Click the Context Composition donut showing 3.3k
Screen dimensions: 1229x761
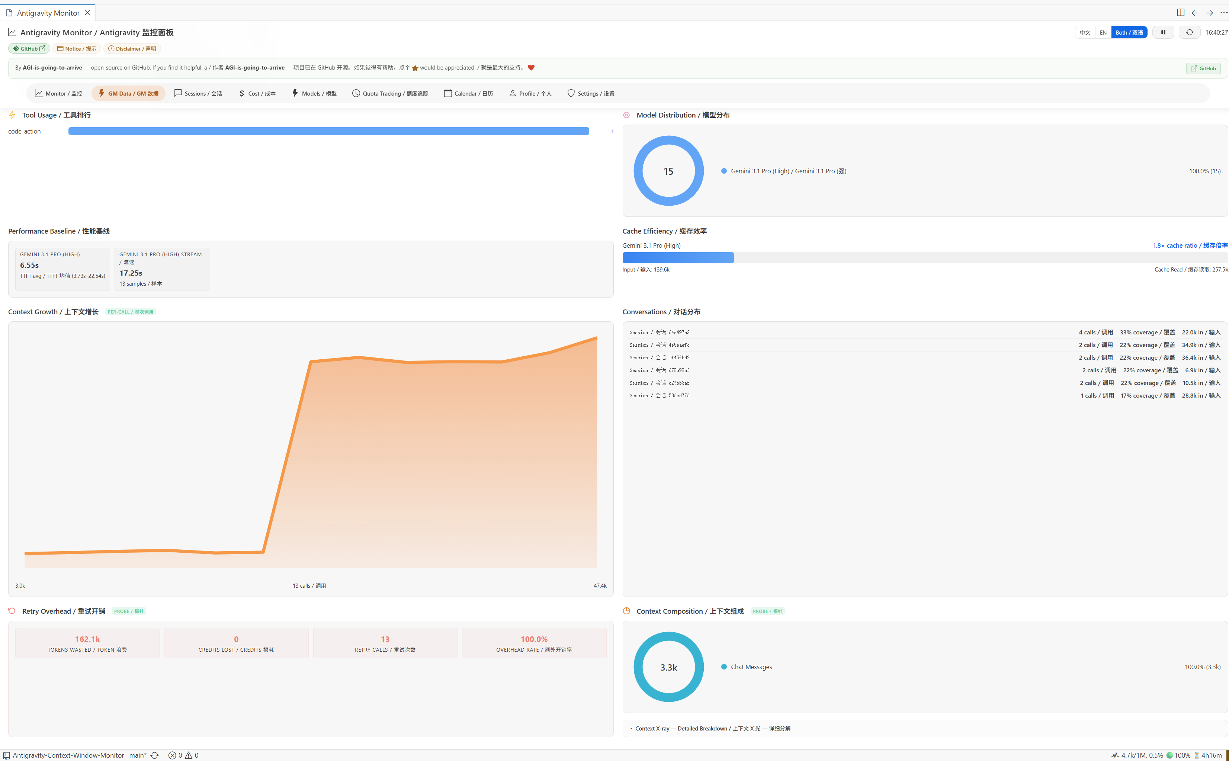click(668, 667)
